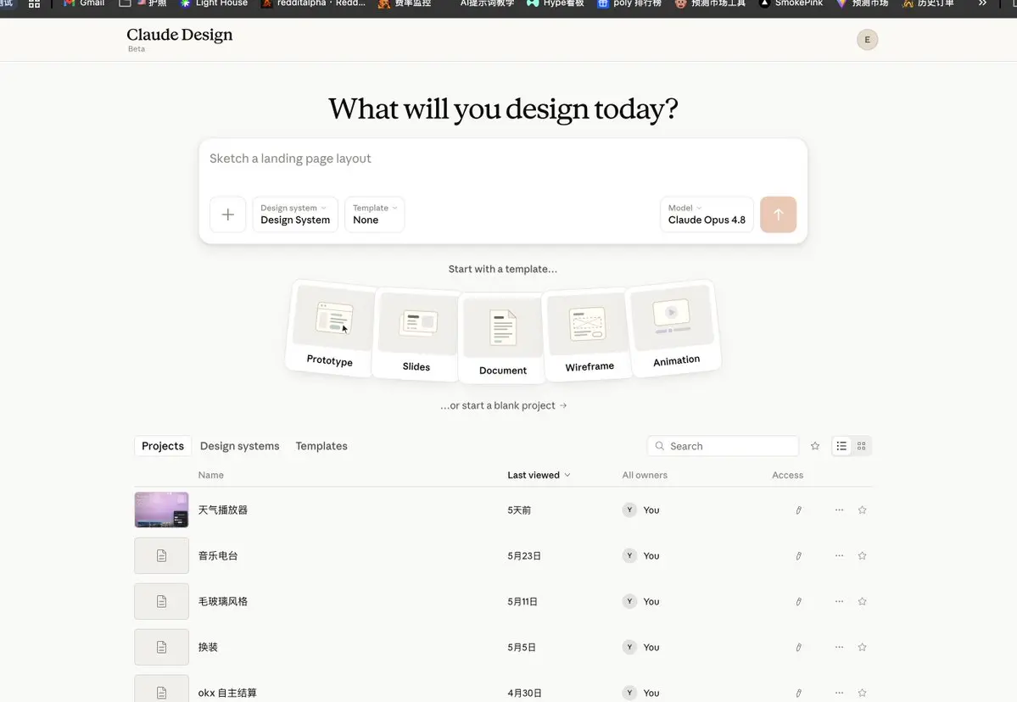Click the 5月11日 date cell

tap(522, 601)
